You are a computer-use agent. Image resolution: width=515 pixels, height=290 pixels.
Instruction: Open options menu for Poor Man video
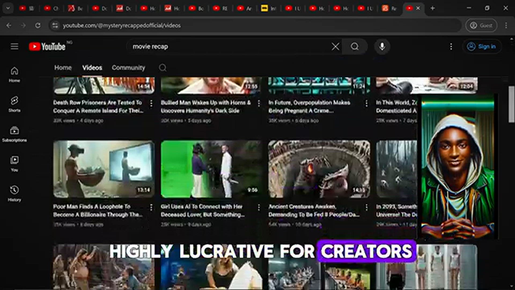click(x=151, y=207)
